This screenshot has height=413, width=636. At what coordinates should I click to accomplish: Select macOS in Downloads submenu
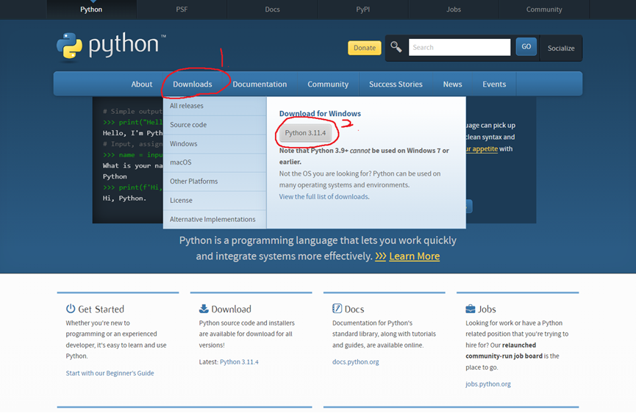click(x=215, y=162)
